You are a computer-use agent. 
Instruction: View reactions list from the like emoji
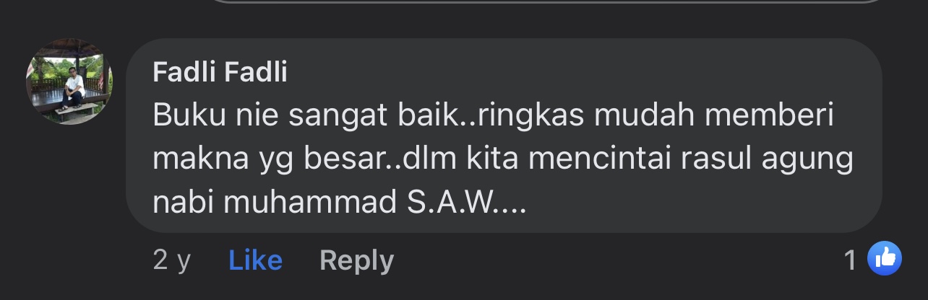click(884, 260)
